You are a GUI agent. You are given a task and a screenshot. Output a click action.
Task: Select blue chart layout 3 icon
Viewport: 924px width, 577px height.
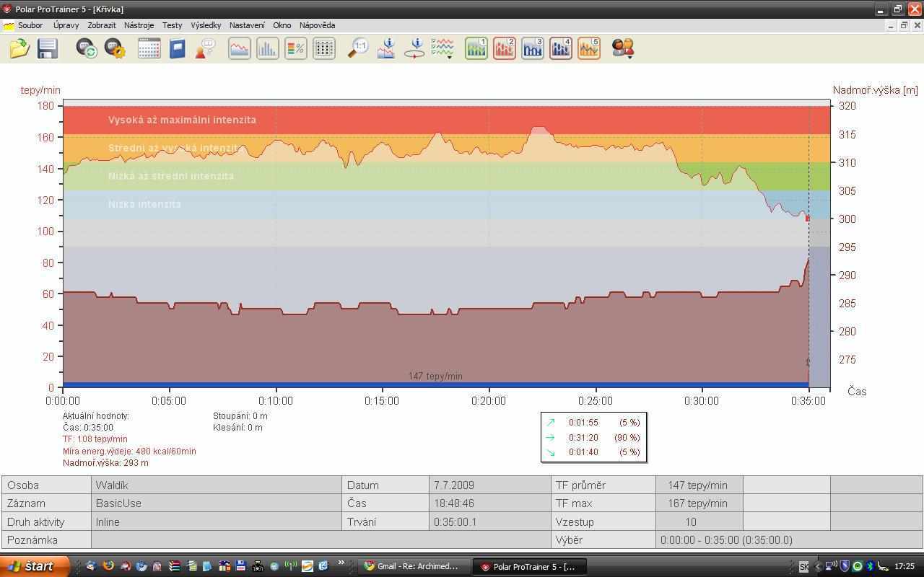tap(533, 48)
